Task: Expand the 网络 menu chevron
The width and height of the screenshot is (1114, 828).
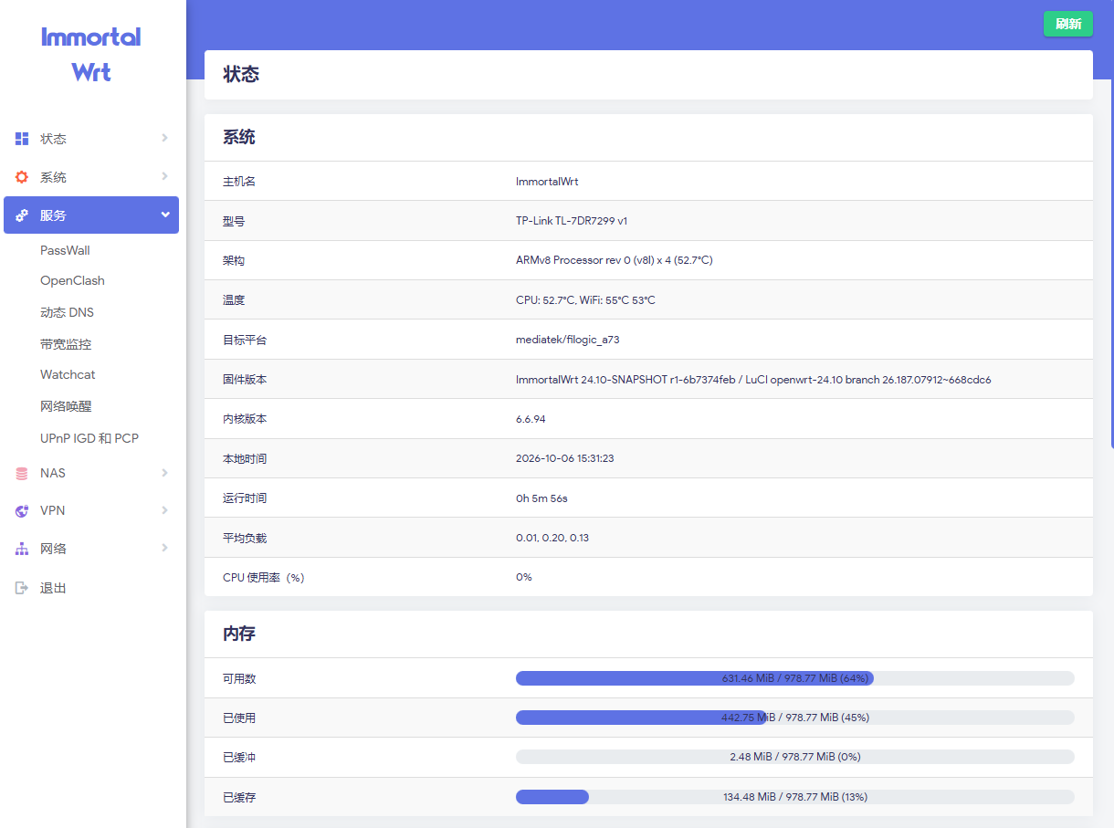Action: pyautogui.click(x=164, y=548)
